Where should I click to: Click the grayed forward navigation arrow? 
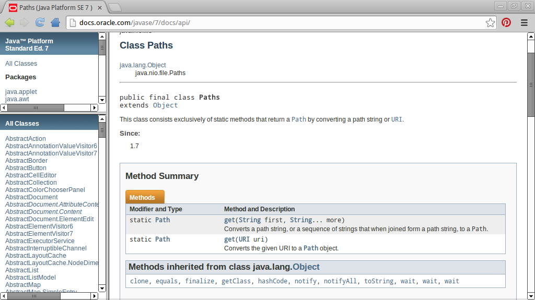click(x=24, y=22)
